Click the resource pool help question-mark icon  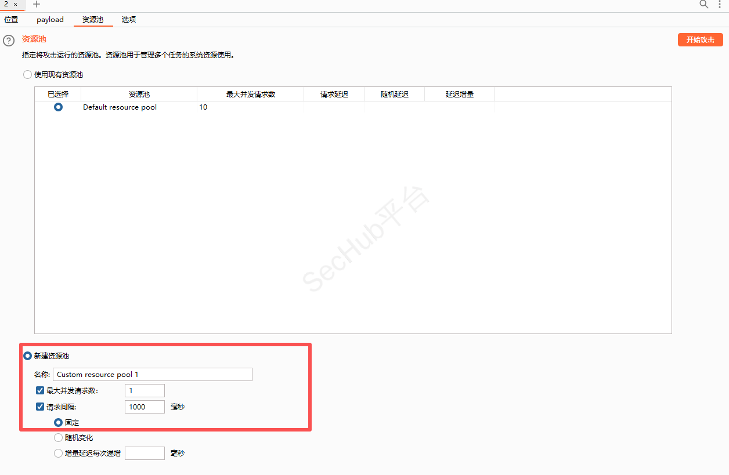[x=9, y=41]
